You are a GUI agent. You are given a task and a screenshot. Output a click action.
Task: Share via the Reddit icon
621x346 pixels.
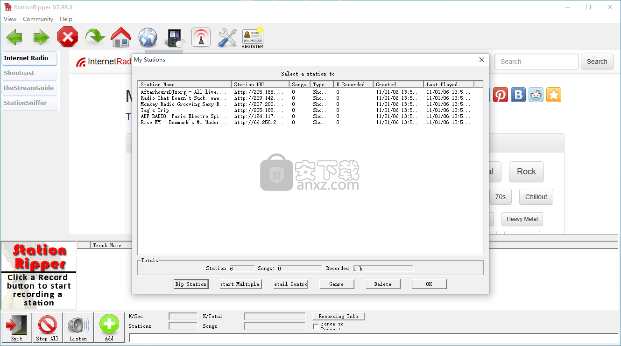tap(536, 95)
